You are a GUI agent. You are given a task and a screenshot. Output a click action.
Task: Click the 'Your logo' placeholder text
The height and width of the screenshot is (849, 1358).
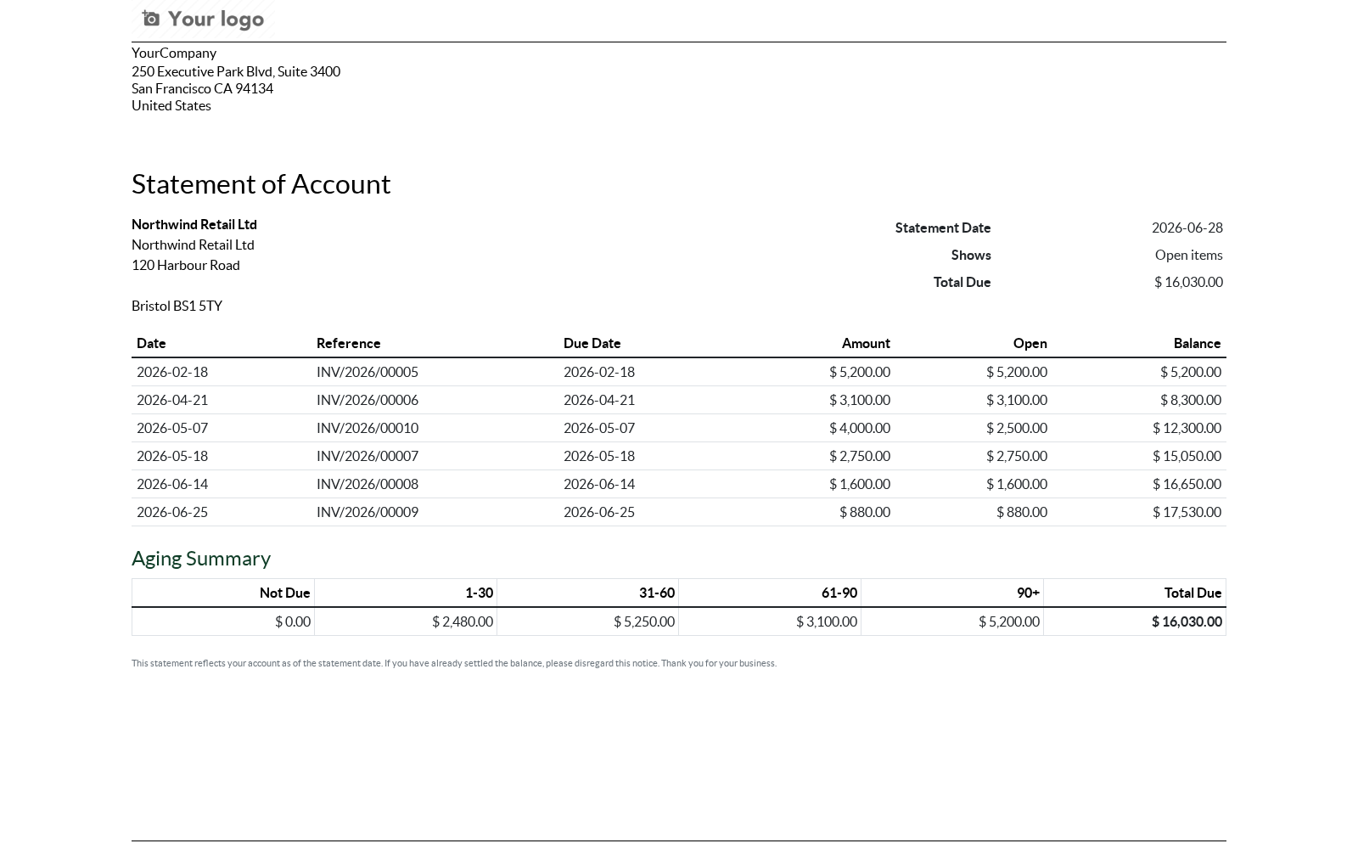pyautogui.click(x=216, y=19)
